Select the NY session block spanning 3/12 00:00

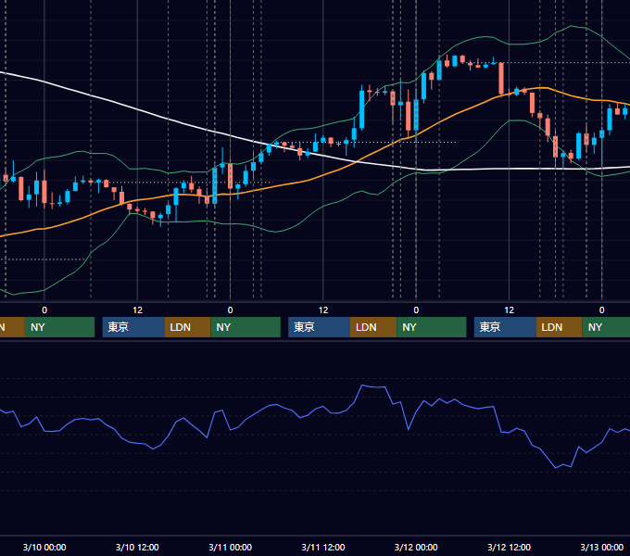tap(432, 327)
